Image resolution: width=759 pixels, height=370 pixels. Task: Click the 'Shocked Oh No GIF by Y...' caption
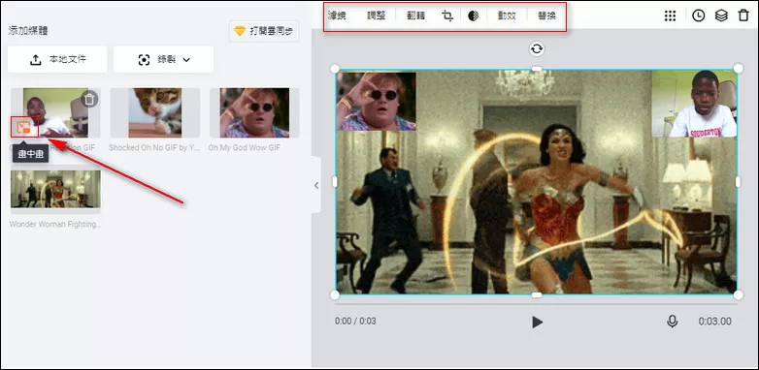click(x=154, y=147)
